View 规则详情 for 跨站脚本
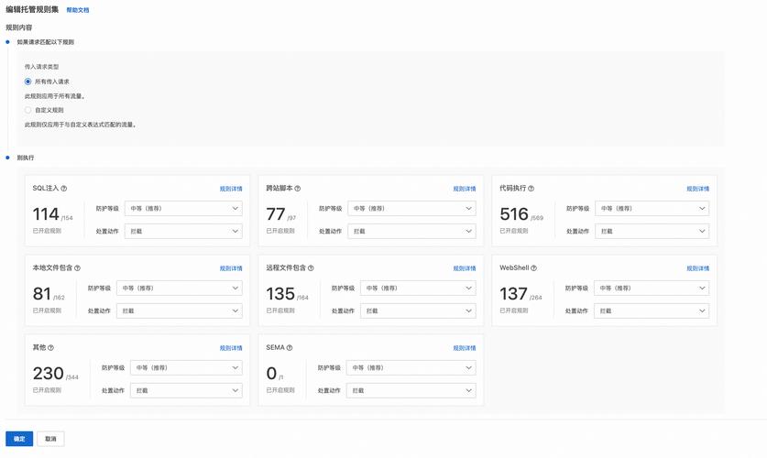 465,190
